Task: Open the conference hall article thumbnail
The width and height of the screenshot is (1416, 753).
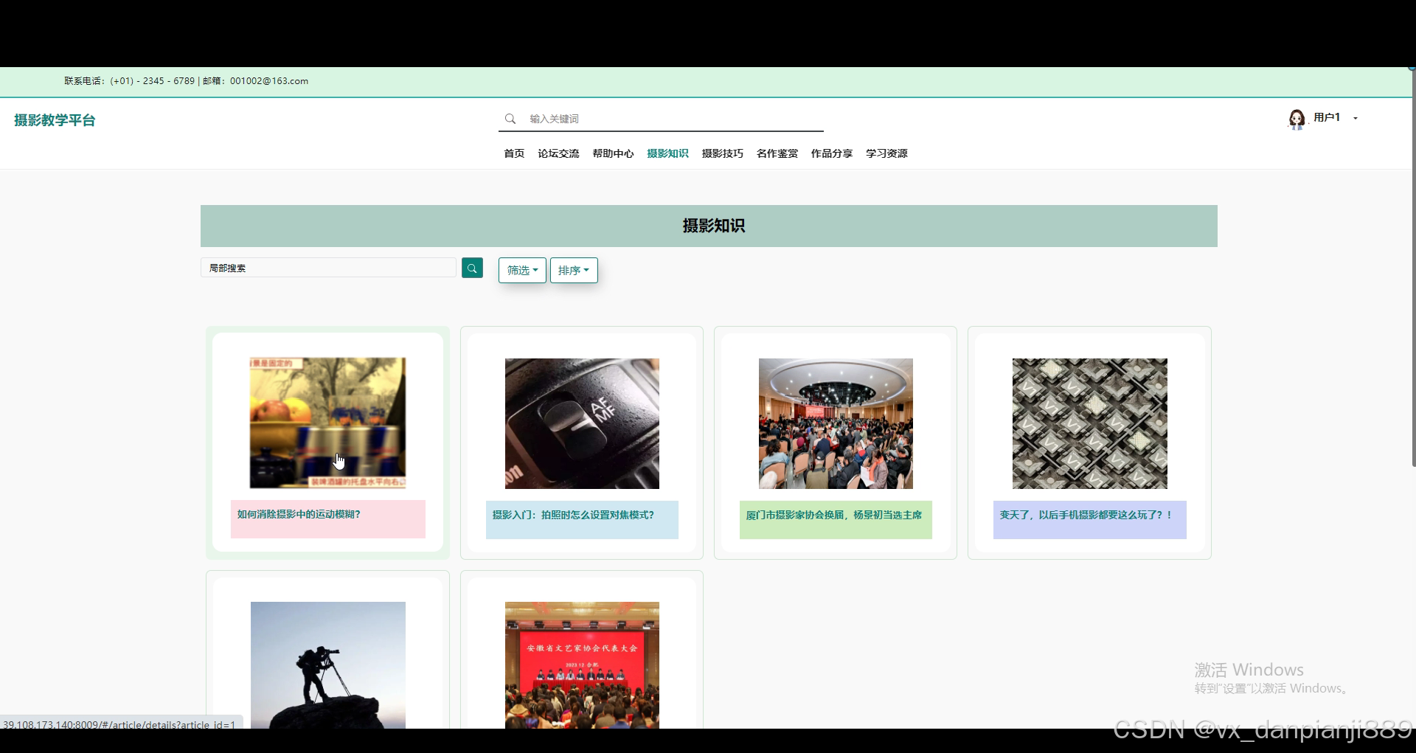Action: [836, 423]
